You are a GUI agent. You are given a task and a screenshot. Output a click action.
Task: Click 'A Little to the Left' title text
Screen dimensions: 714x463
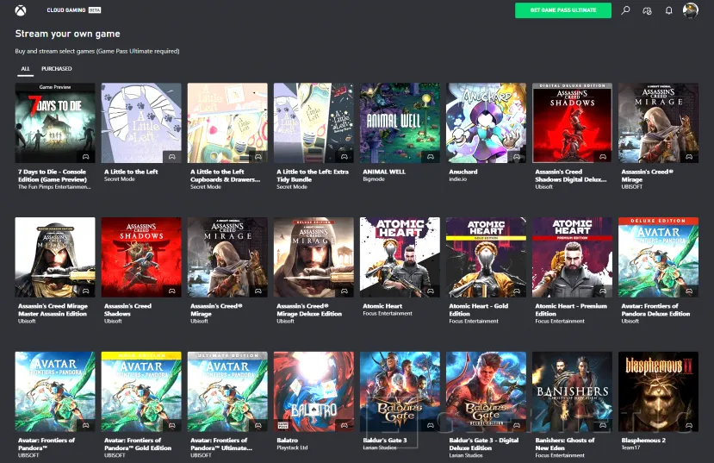131,172
